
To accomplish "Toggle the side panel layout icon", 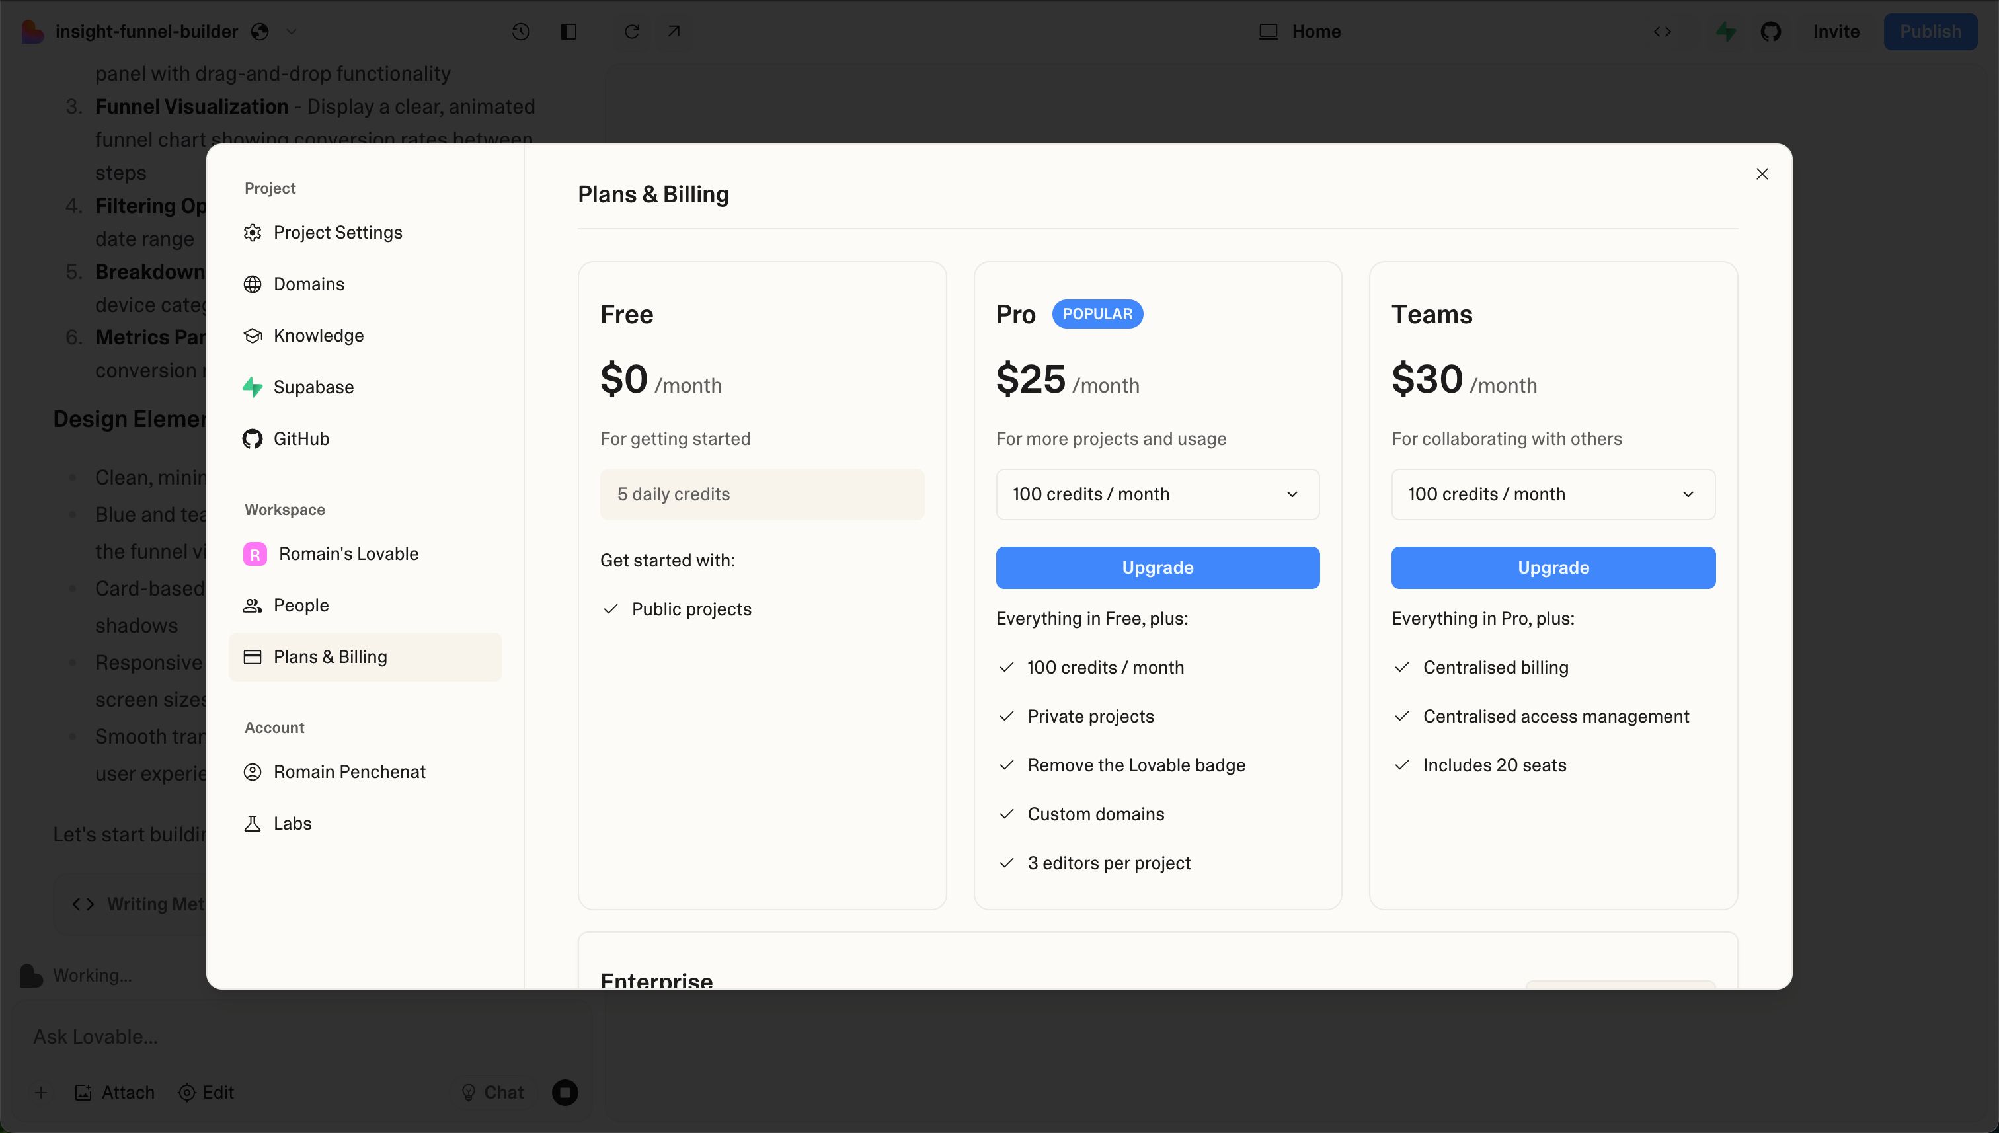I will [568, 32].
